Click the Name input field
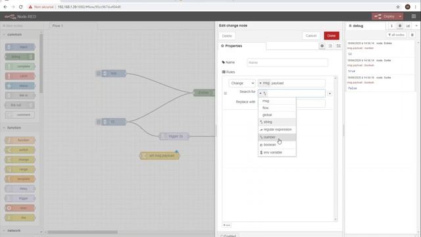The height and width of the screenshot is (237, 421). [287, 63]
